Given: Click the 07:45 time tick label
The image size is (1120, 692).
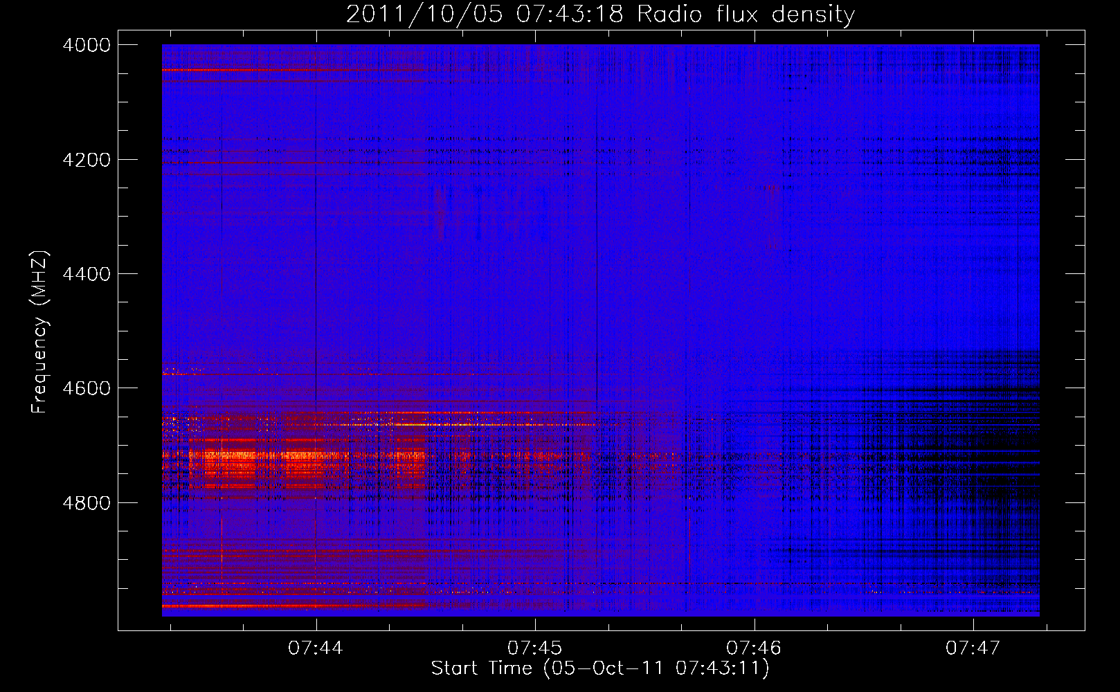Looking at the screenshot, I should tap(535, 648).
